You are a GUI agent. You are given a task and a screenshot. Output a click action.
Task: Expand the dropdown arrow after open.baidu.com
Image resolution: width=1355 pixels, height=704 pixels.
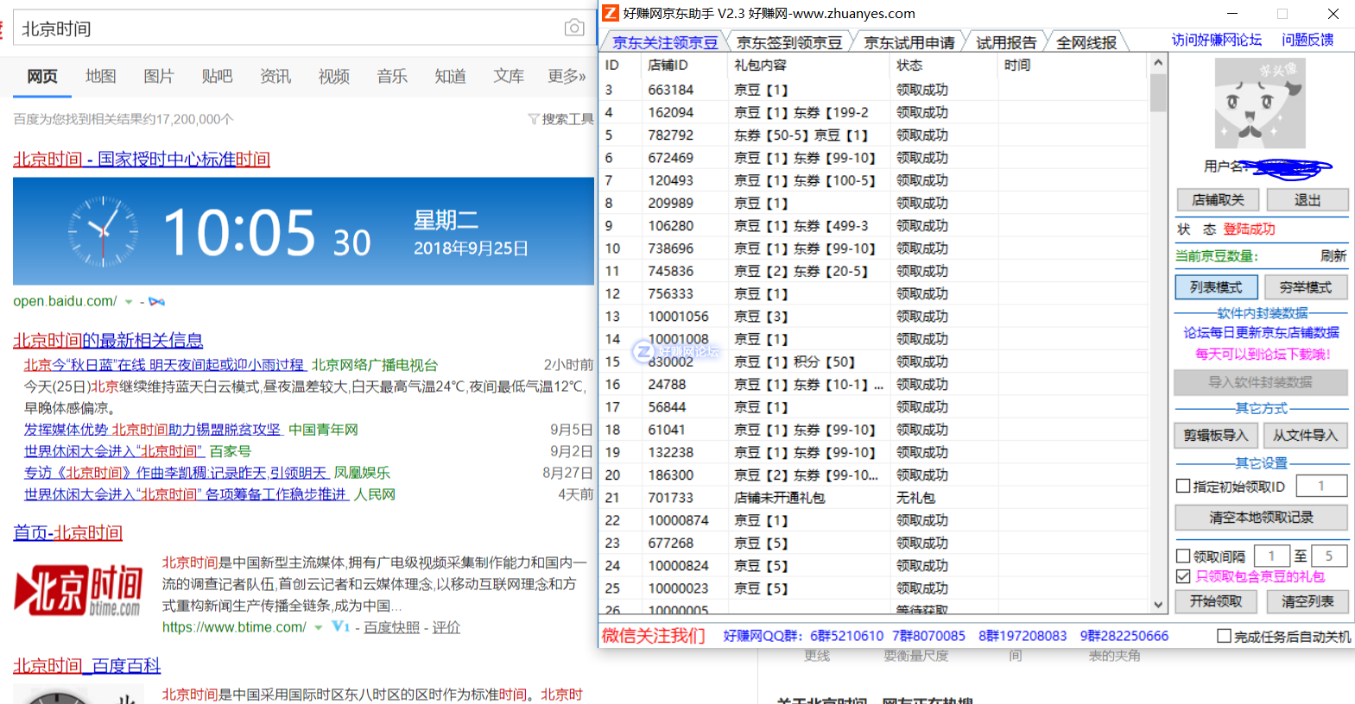(x=129, y=302)
